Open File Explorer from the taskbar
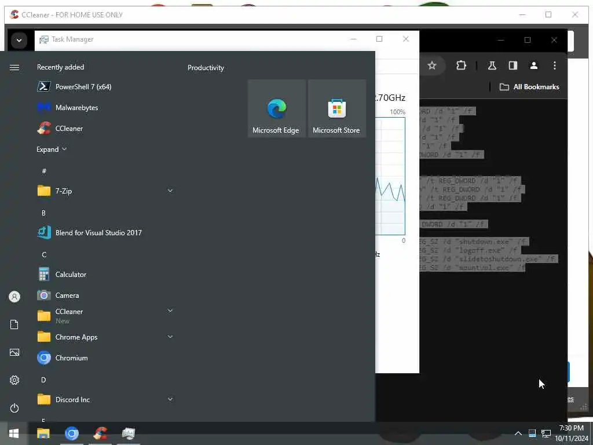This screenshot has width=593, height=445. 43,433
